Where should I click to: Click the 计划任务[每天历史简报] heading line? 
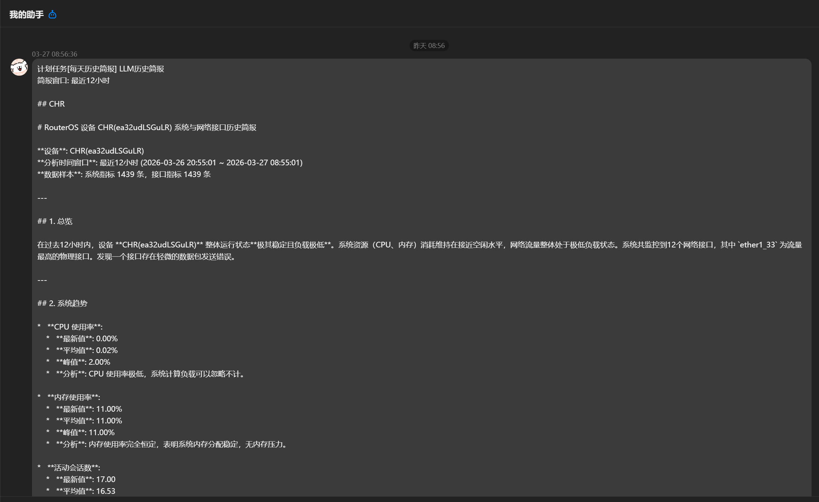101,69
